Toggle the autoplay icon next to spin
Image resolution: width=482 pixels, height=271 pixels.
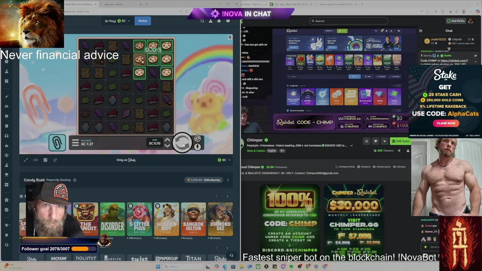[197, 139]
